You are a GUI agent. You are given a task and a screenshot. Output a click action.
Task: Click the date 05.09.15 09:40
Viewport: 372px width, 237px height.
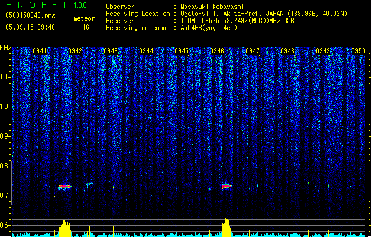coord(30,27)
